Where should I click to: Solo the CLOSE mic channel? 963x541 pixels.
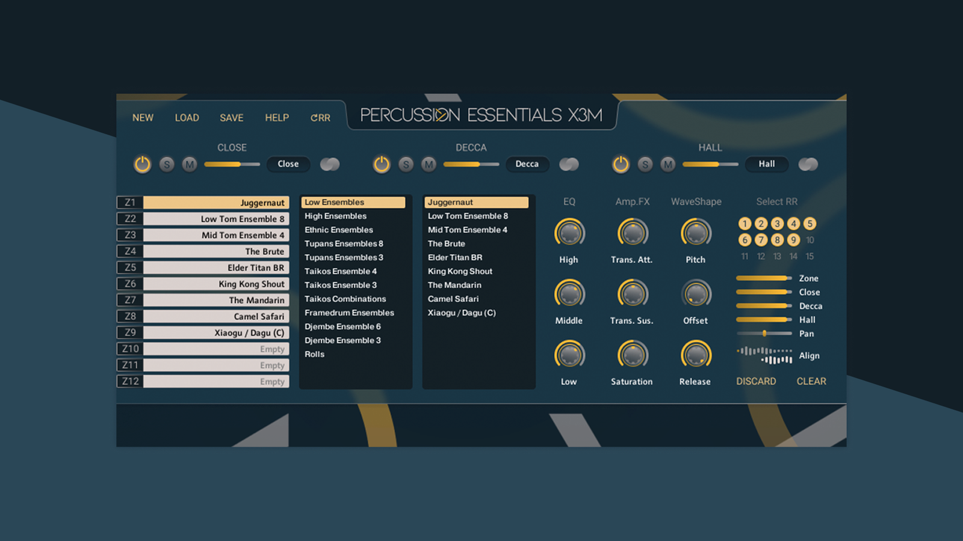pyautogui.click(x=167, y=164)
